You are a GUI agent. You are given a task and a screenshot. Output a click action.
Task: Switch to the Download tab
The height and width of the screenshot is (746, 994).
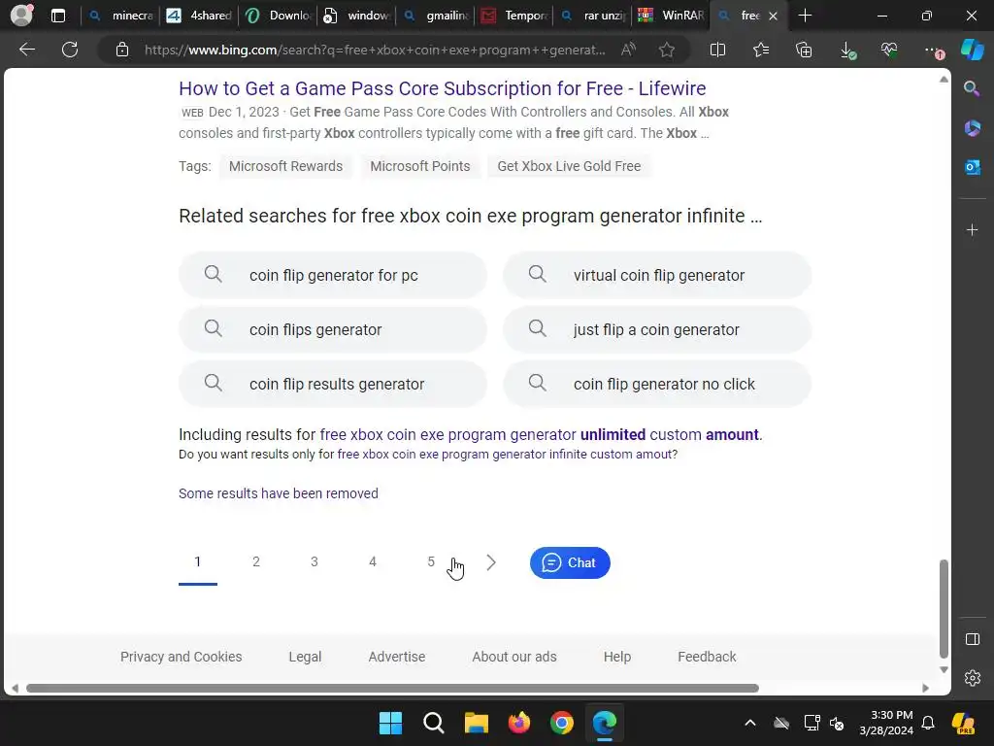click(x=278, y=16)
